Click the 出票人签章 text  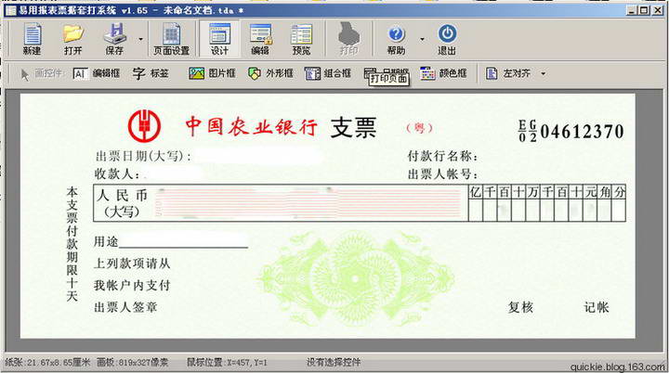coord(125,307)
